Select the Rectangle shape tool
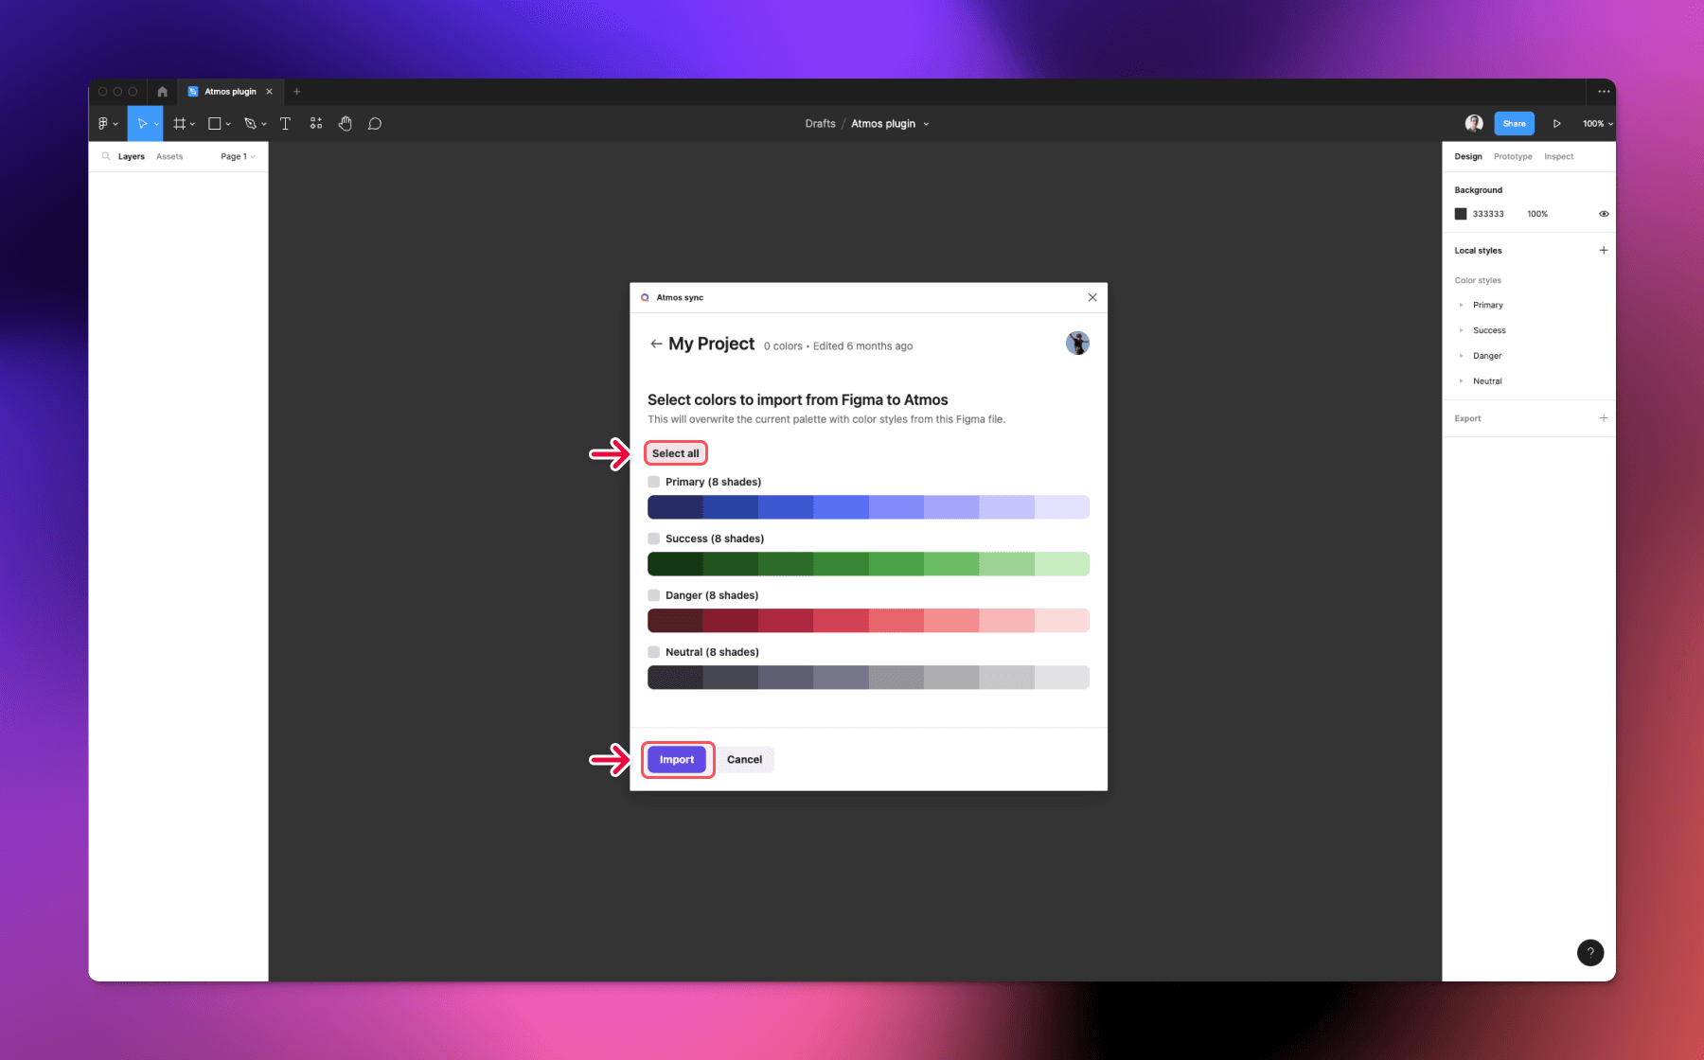Viewport: 1704px width, 1060px height. [x=216, y=123]
